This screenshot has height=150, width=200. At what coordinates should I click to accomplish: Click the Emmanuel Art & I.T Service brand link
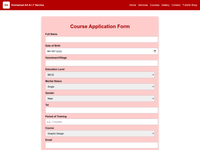(x=27, y=5)
